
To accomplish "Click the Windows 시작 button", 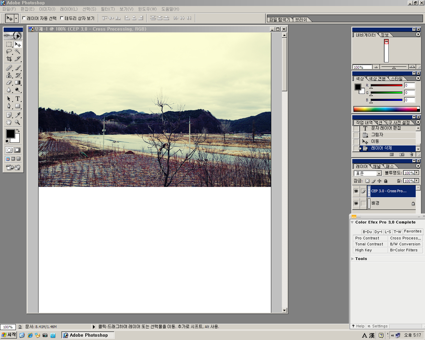I will (x=9, y=335).
